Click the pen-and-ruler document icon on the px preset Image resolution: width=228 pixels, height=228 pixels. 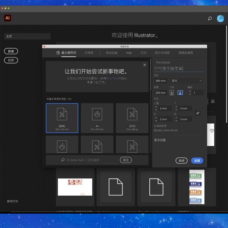pyautogui.click(x=132, y=114)
